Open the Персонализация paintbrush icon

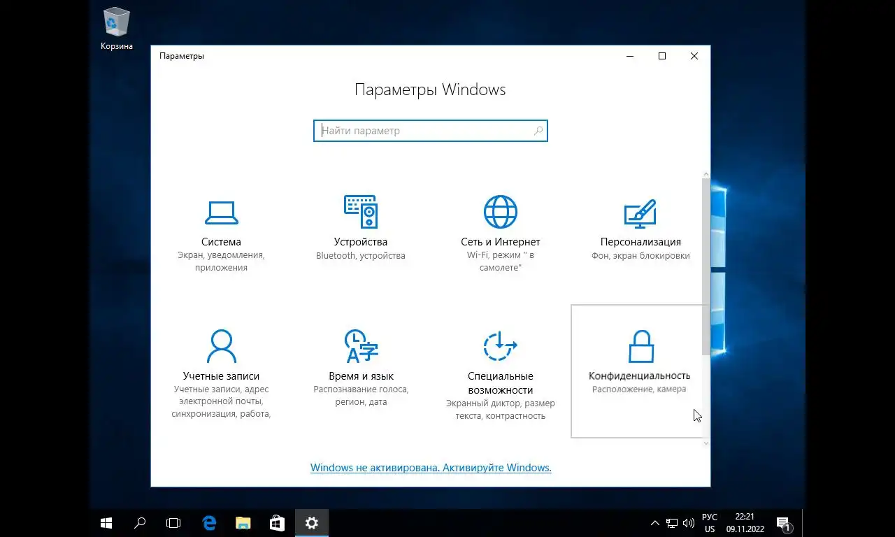coord(640,213)
